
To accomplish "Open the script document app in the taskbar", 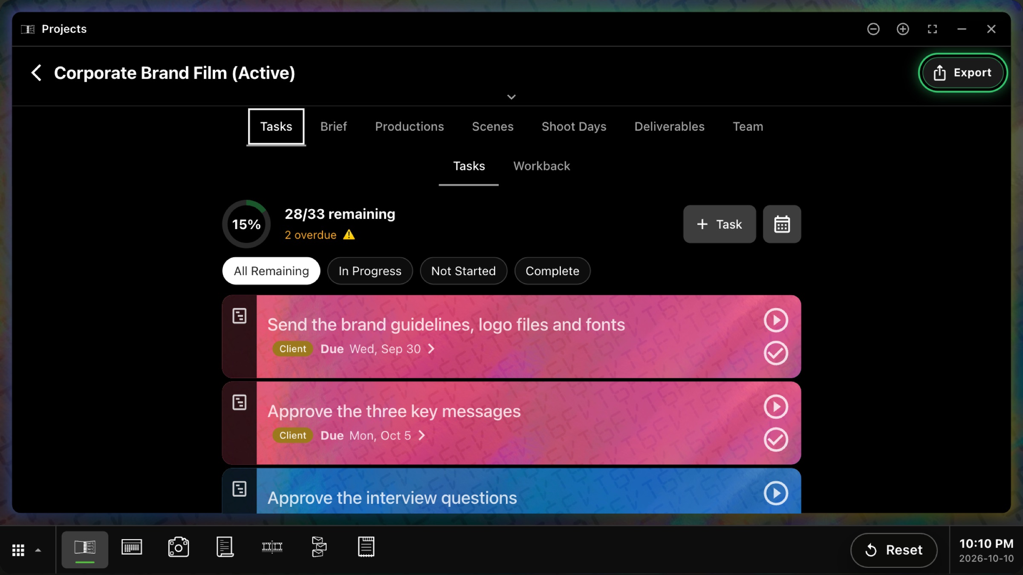I will (x=225, y=547).
